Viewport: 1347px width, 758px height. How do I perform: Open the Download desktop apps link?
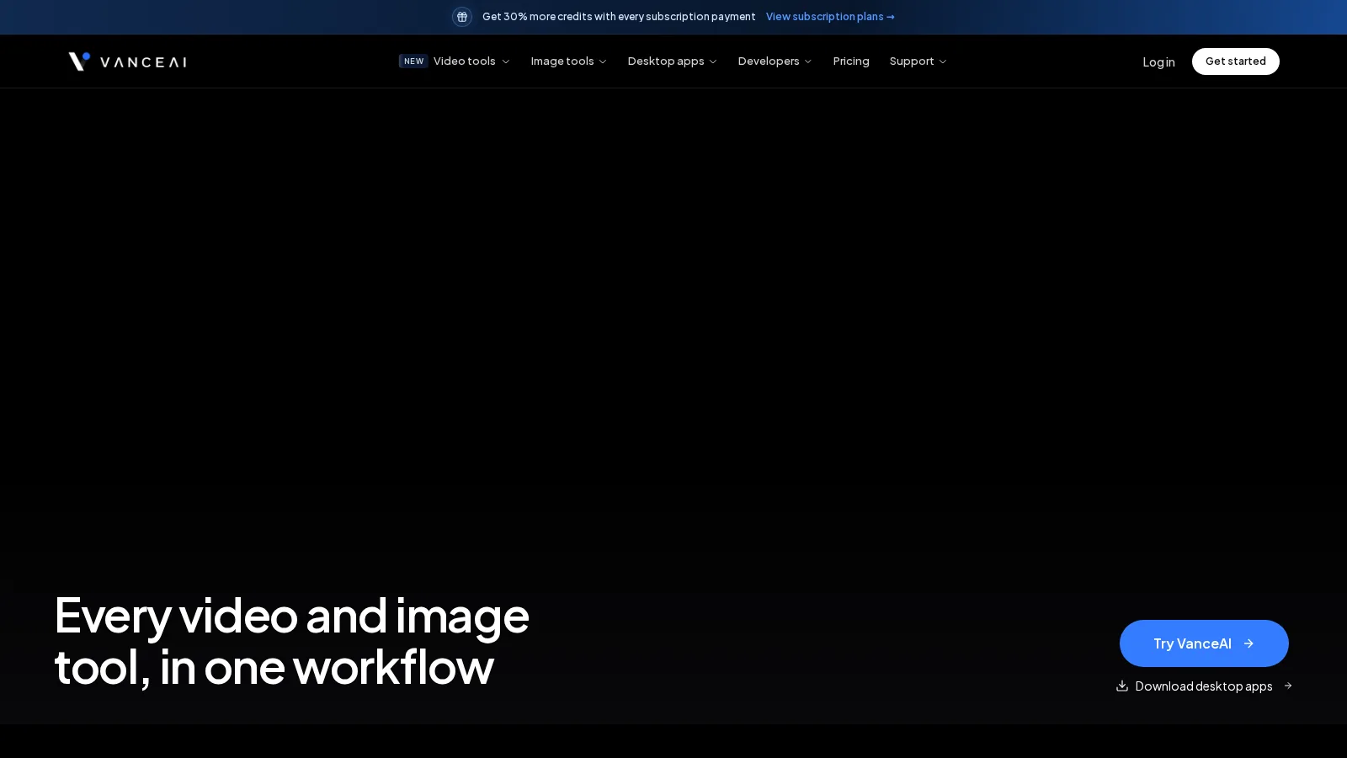(x=1204, y=686)
